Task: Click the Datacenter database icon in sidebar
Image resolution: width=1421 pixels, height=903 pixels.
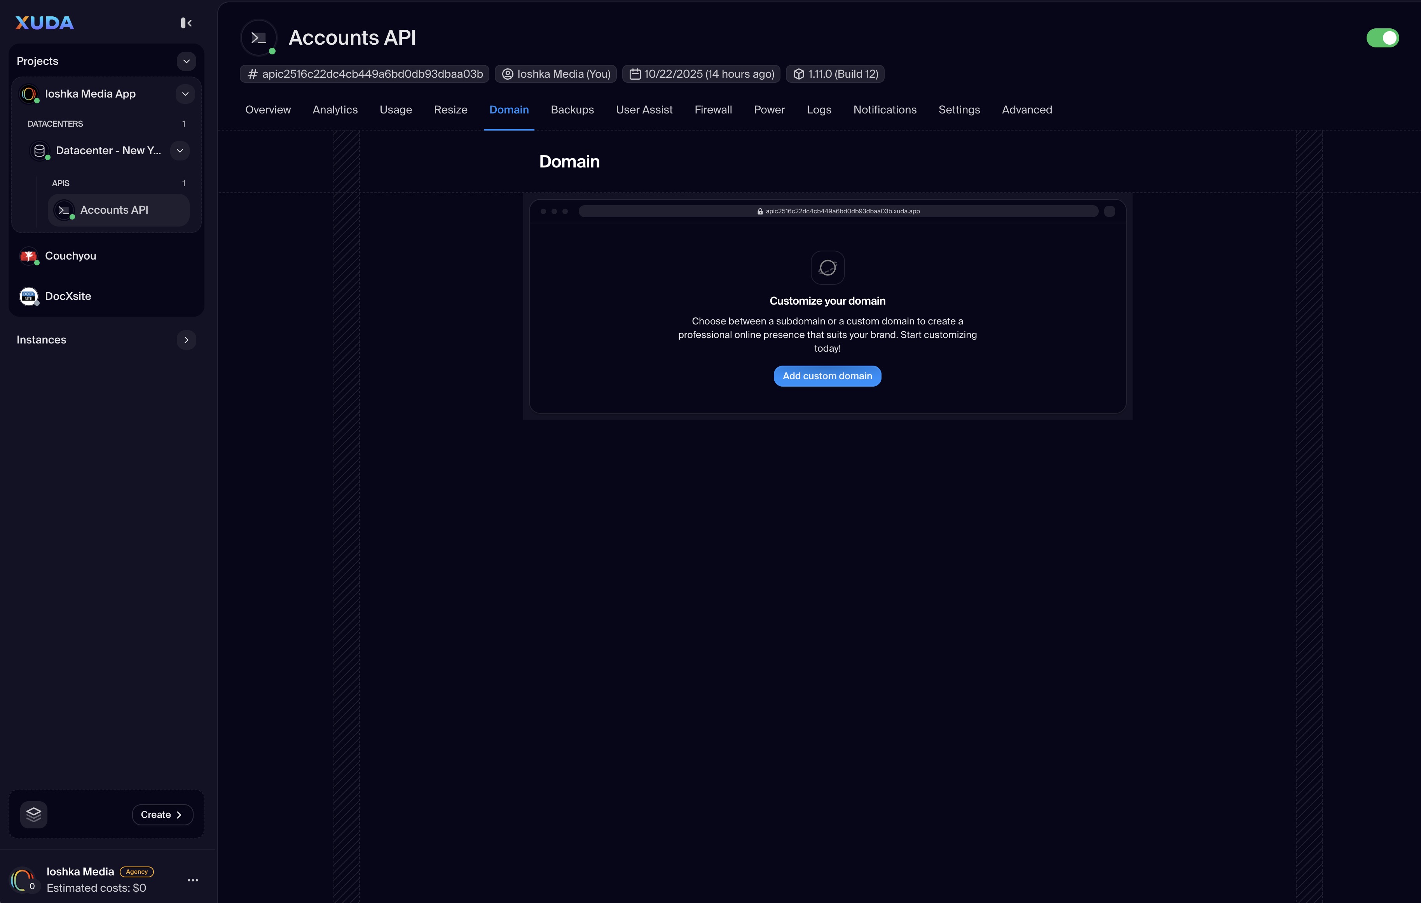Action: click(40, 151)
